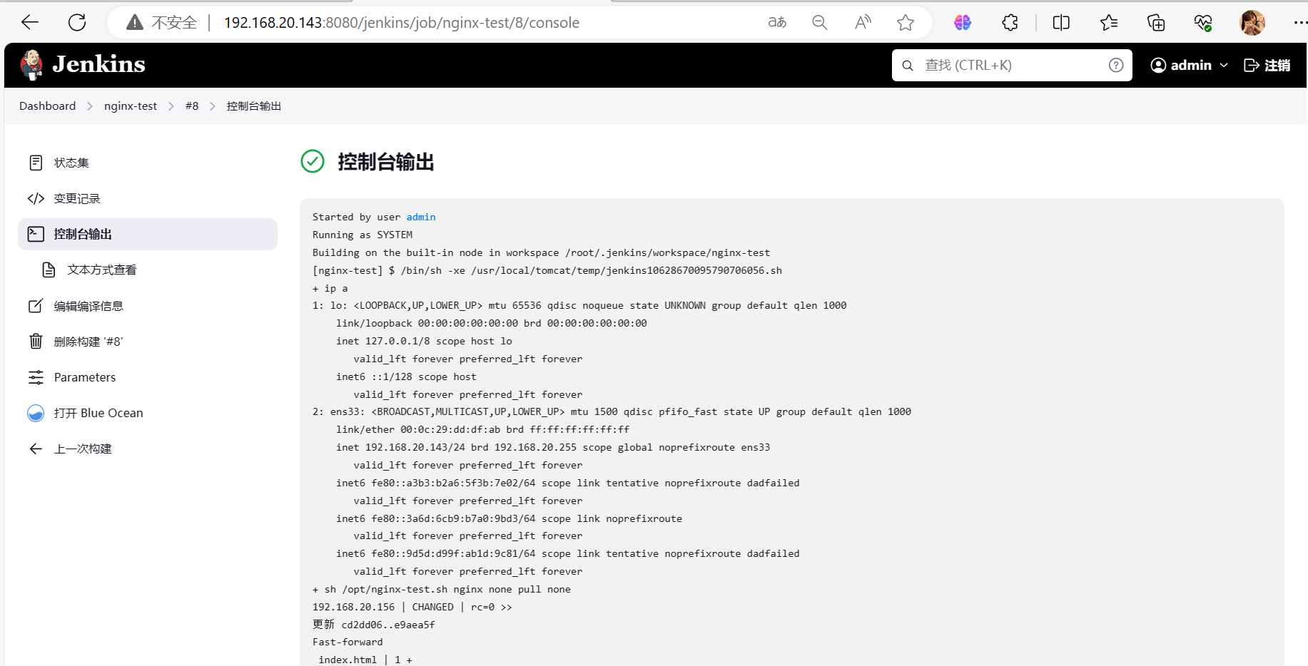
Task: Go back using the browser back arrow
Action: [x=30, y=23]
